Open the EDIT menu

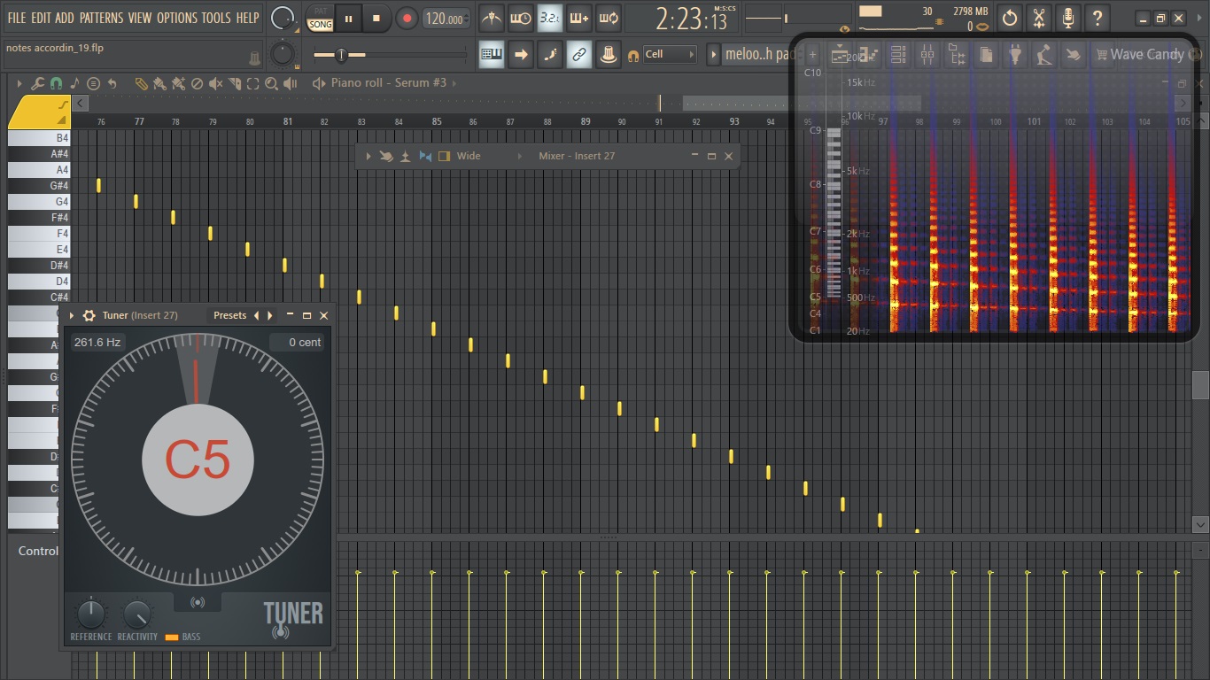41,18
